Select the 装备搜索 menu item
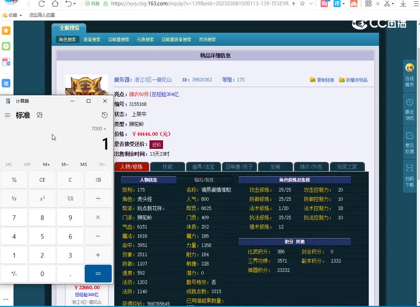Image resolution: width=420 pixels, height=307 pixels. click(x=92, y=40)
